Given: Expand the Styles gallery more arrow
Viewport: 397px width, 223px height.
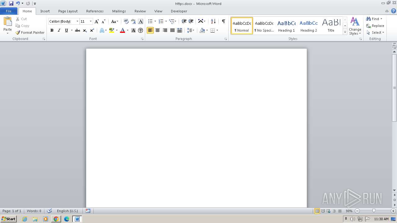Looking at the screenshot, I should [345, 32].
